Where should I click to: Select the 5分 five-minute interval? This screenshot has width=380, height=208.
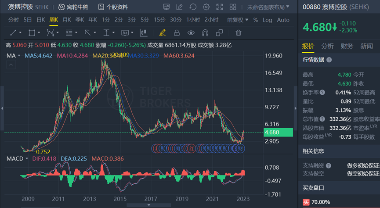pos(145,20)
